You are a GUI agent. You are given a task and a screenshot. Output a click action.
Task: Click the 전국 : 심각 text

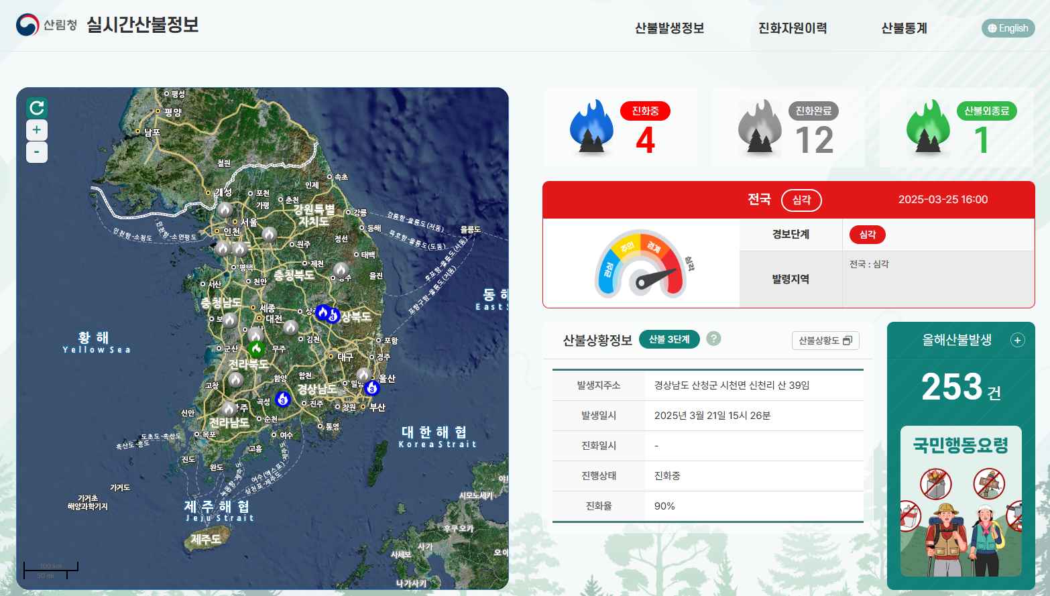tap(869, 264)
